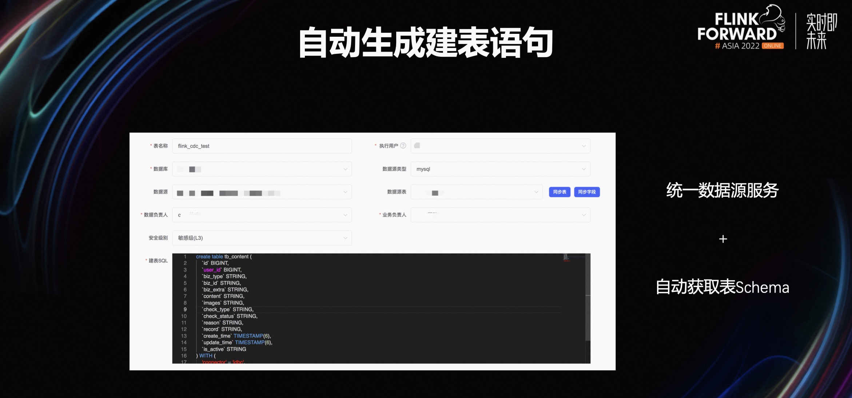Screen dimensions: 852x398
Task: Click line 9 check_type in SQL editor
Action: tap(228, 310)
